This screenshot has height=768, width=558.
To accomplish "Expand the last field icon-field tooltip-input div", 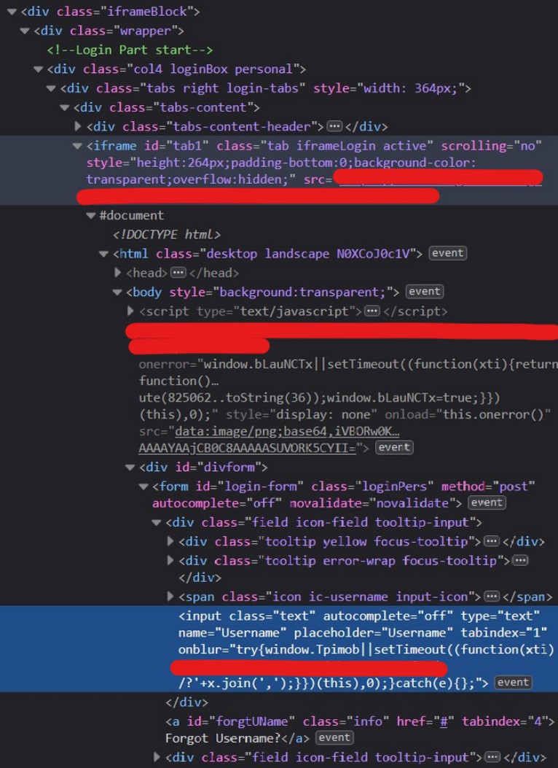I will tap(157, 757).
